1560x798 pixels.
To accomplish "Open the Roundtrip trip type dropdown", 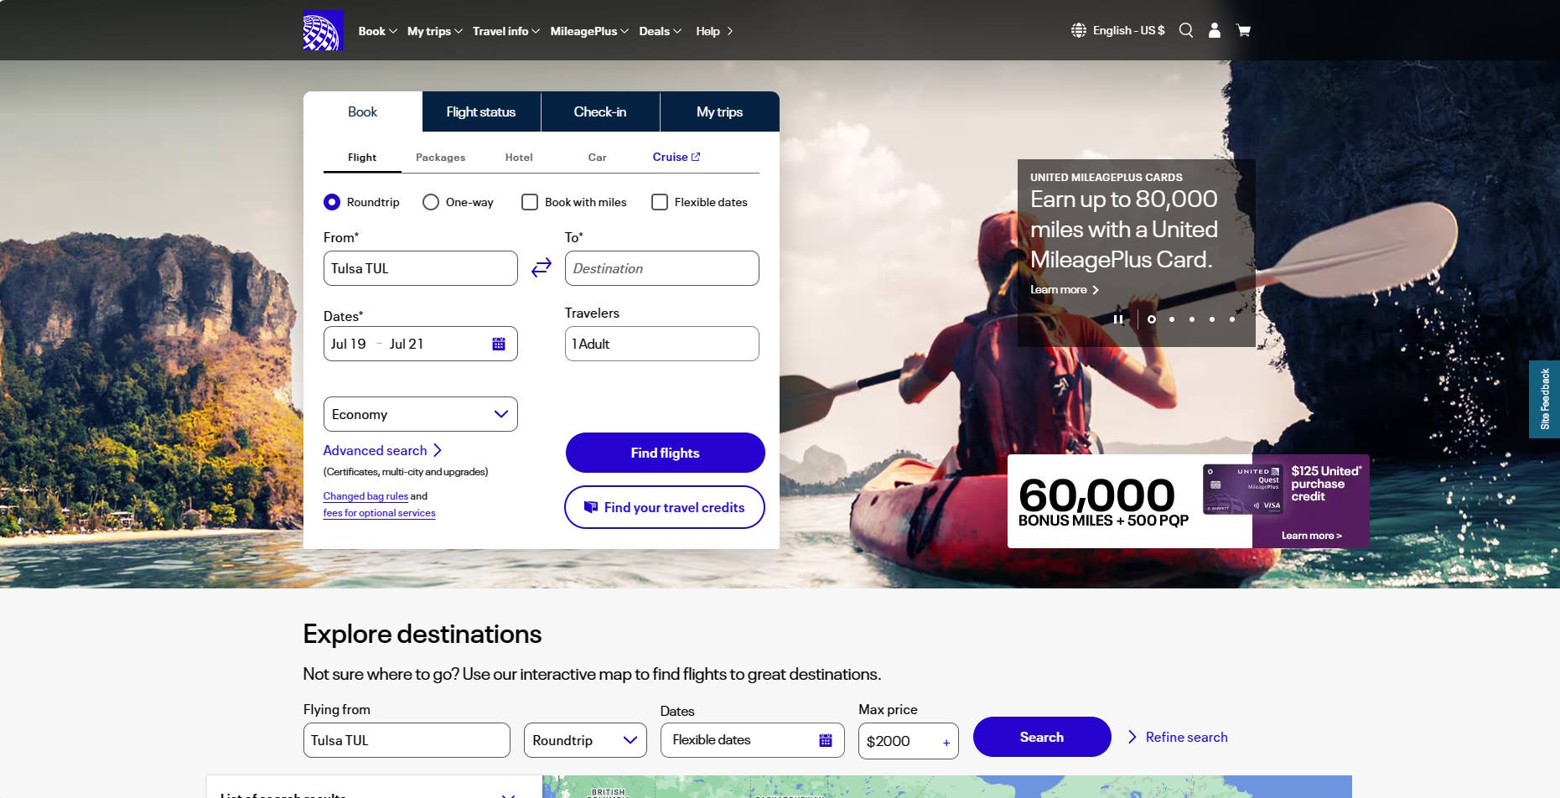I will tap(585, 740).
